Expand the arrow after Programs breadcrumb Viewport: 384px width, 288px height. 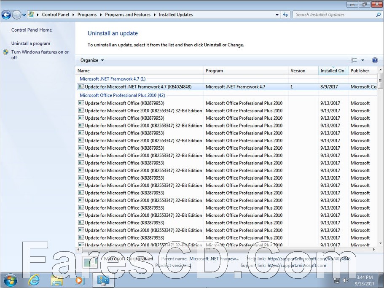pyautogui.click(x=101, y=15)
